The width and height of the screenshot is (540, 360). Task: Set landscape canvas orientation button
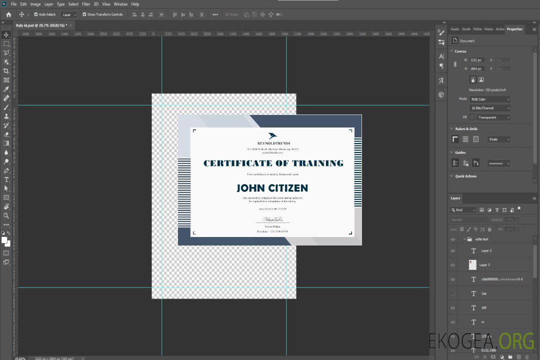(481, 80)
